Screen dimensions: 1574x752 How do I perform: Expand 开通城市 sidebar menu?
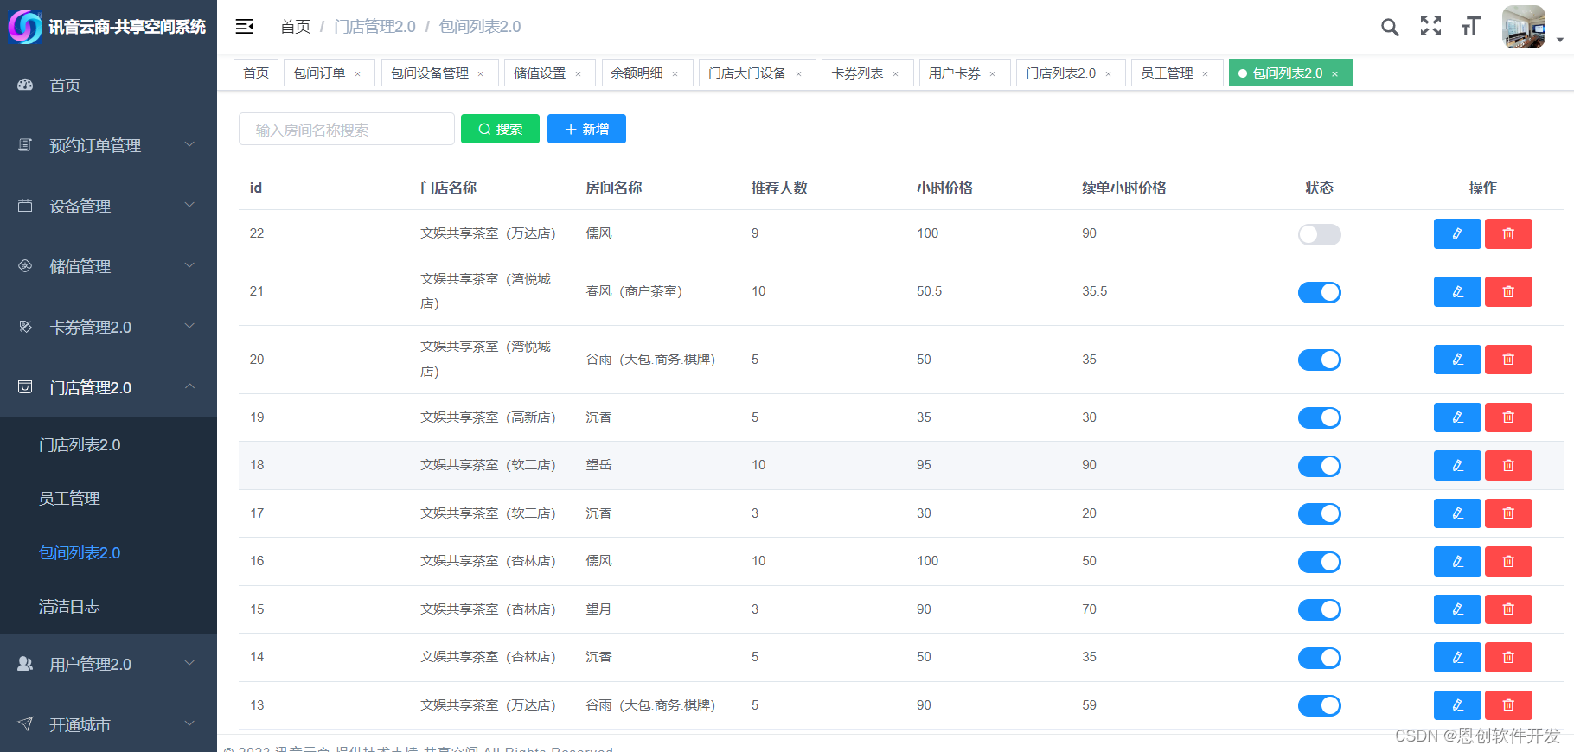(x=108, y=724)
